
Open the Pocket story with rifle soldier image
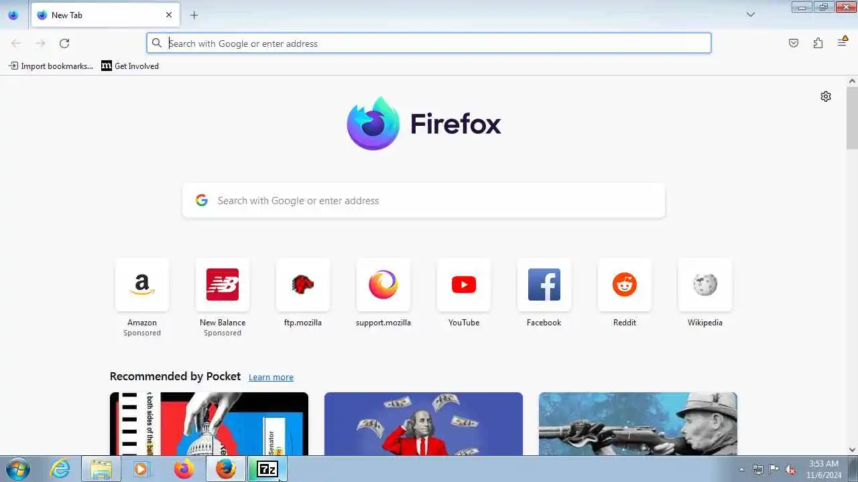638,424
